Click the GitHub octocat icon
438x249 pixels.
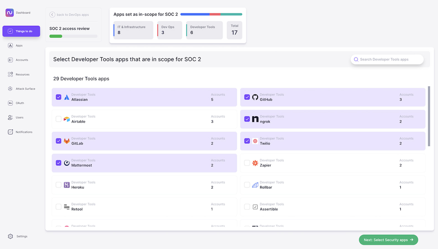(x=255, y=97)
